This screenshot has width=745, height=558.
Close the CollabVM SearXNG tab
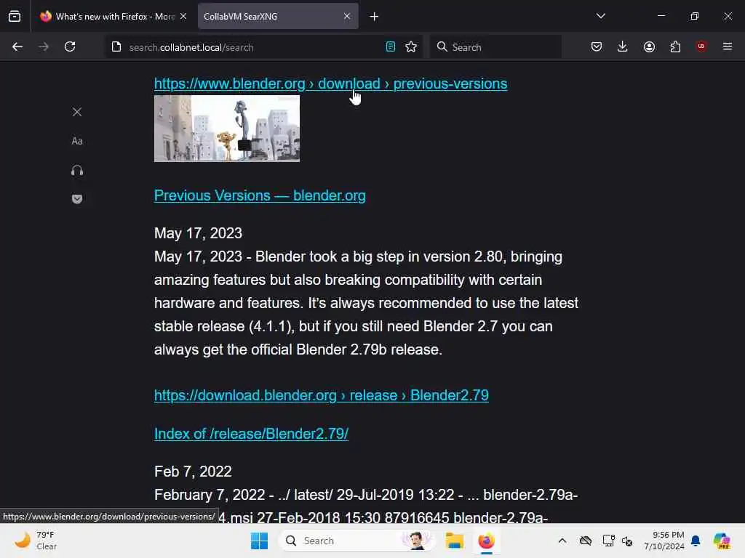tap(347, 17)
